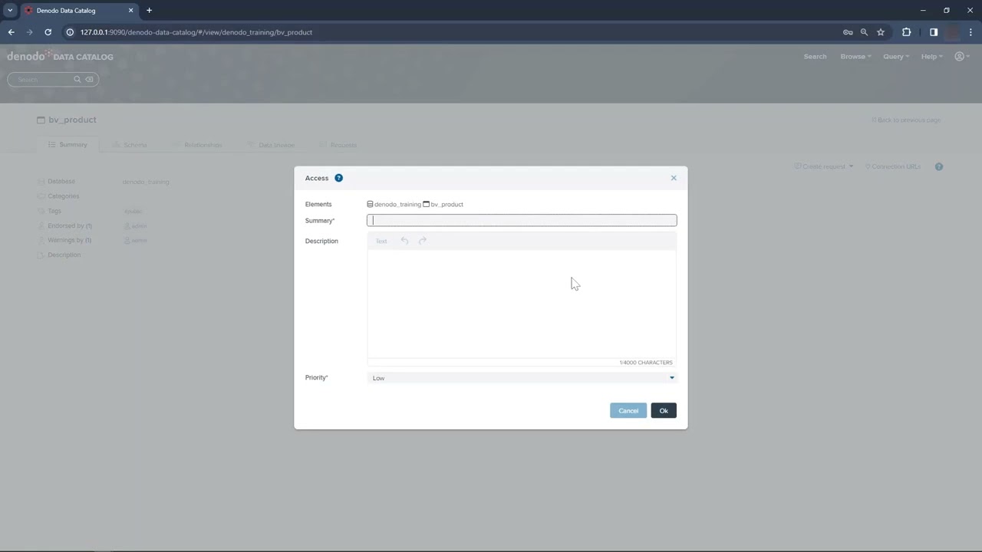982x552 pixels.
Task: Click the bv_product view icon in page title
Action: click(x=41, y=120)
